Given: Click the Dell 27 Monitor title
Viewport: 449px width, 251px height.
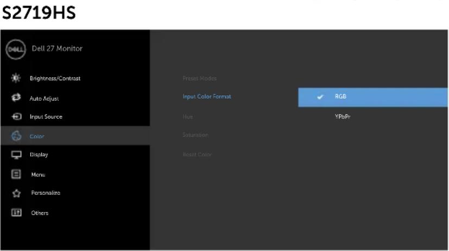Looking at the screenshot, I should [x=57, y=49].
